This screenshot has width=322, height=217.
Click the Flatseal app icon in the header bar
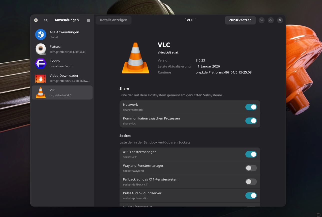pyautogui.click(x=36, y=20)
